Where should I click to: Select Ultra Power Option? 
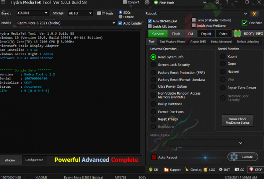pyautogui.click(x=153, y=86)
